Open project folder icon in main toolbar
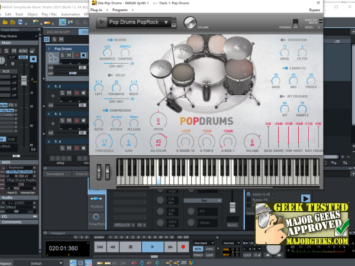This screenshot has width=355, height=266. point(5,22)
